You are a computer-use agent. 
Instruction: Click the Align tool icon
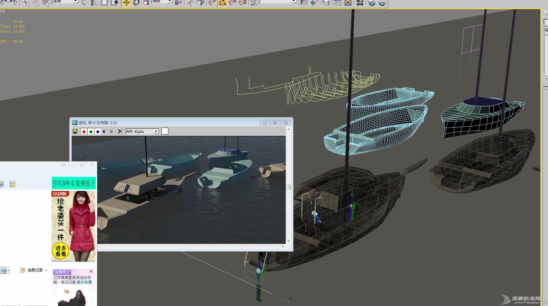coord(314,3)
